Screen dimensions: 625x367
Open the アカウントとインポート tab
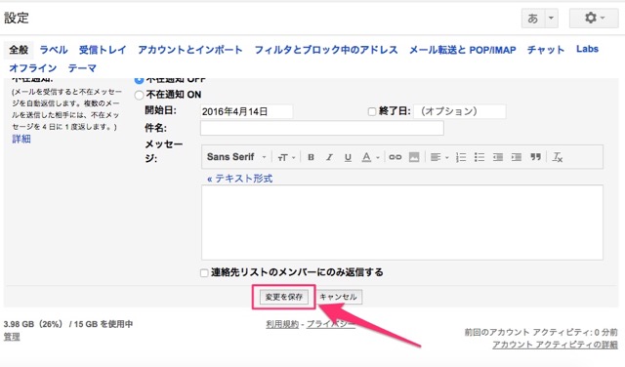click(x=190, y=50)
